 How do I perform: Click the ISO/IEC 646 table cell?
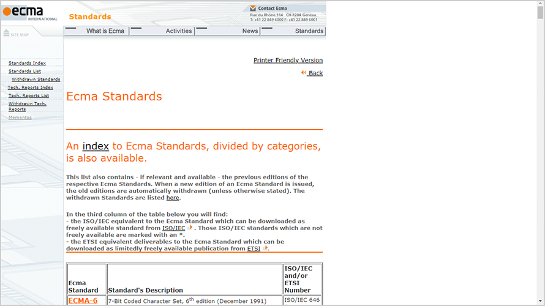(x=302, y=300)
